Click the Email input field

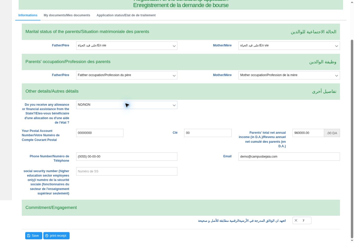pyautogui.click(x=289, y=156)
